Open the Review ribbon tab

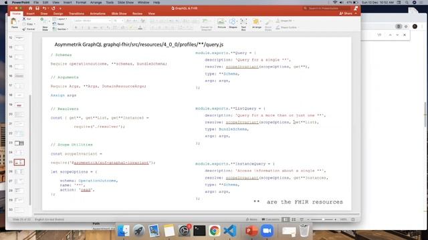click(137, 13)
